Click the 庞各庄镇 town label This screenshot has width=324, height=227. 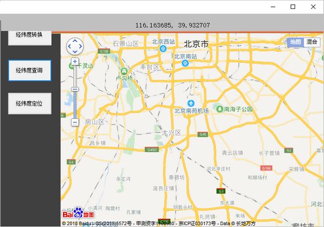pyautogui.click(x=163, y=188)
